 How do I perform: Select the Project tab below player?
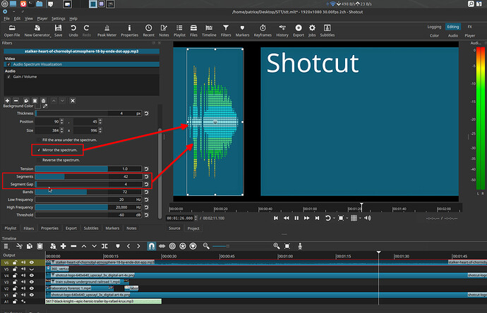[193, 228]
